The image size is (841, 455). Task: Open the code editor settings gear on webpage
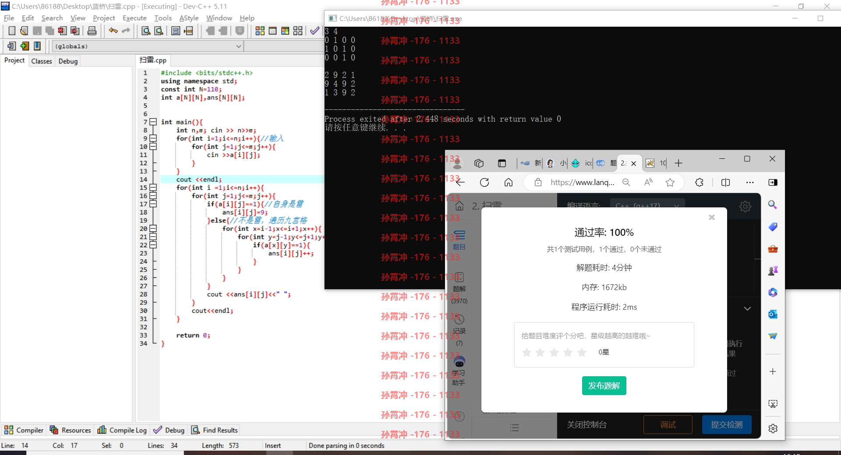tap(745, 206)
